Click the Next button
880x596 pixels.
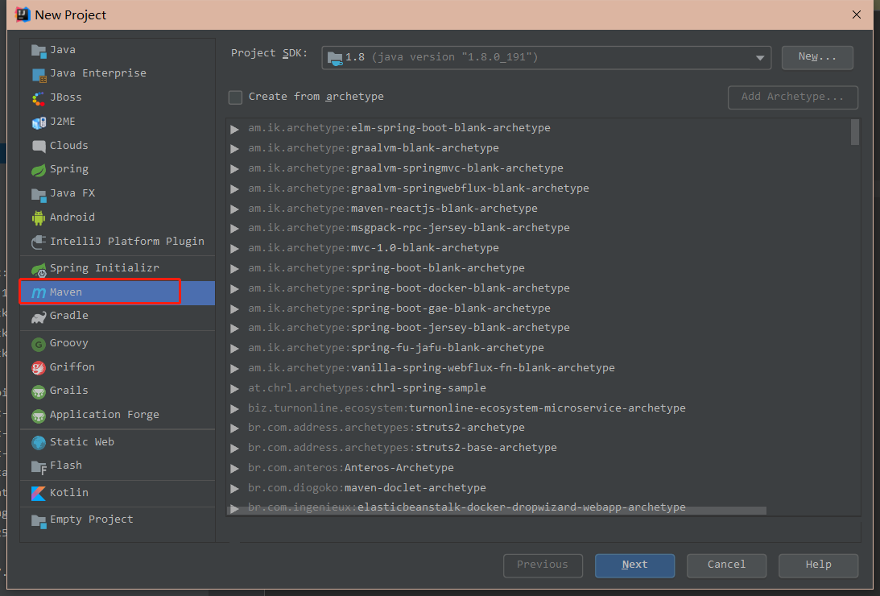[634, 565]
